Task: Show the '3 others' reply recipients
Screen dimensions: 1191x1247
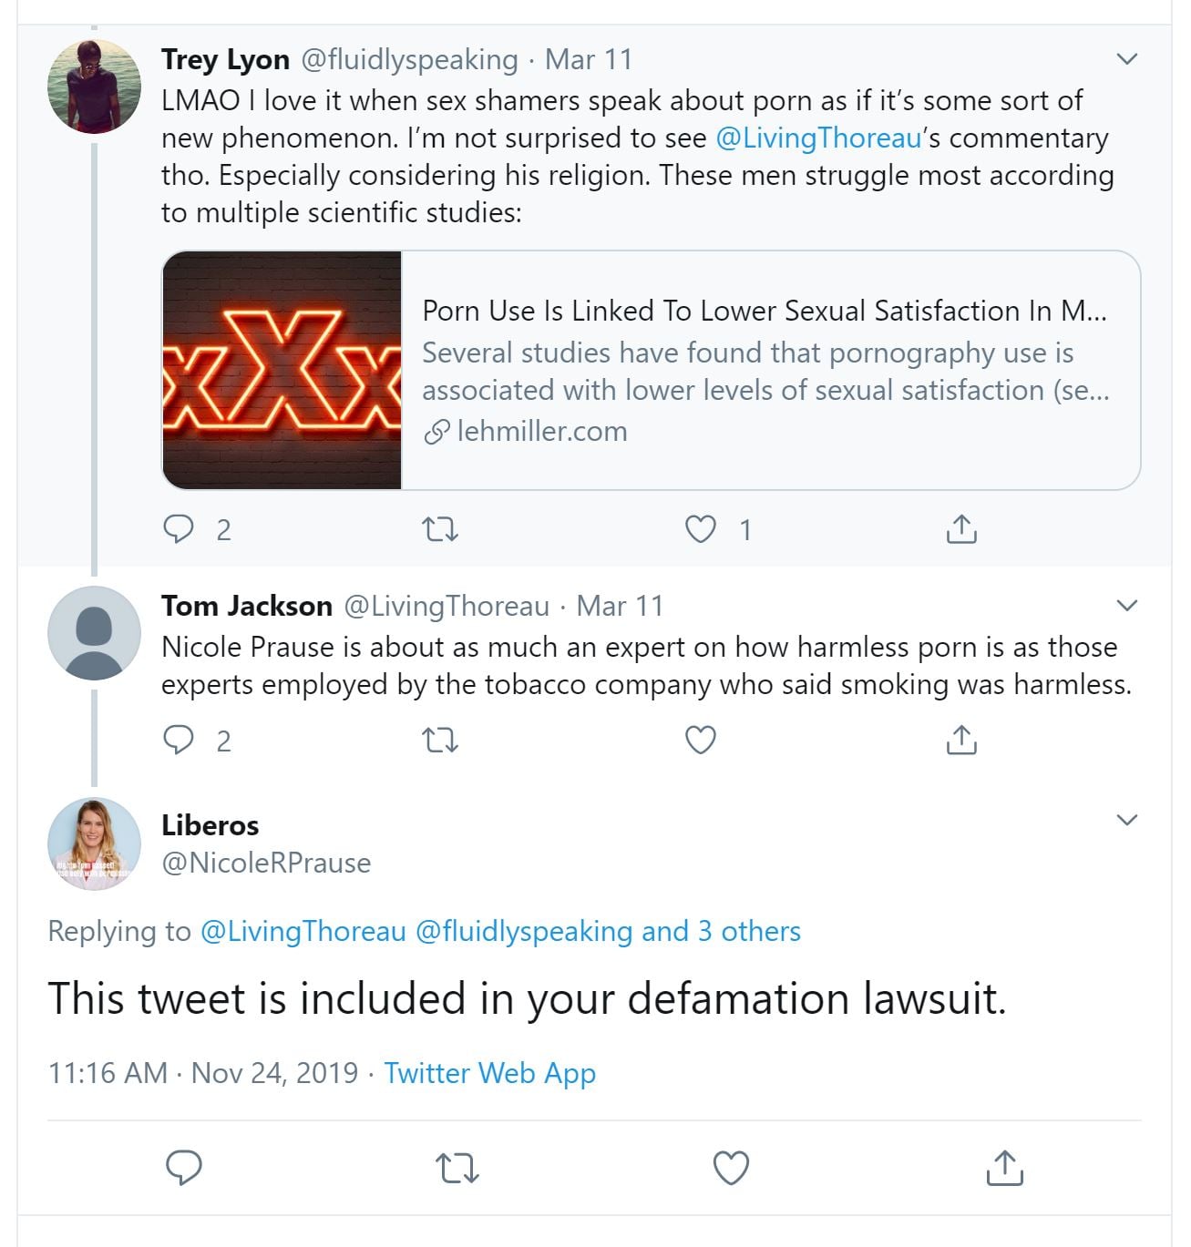Action: [749, 931]
